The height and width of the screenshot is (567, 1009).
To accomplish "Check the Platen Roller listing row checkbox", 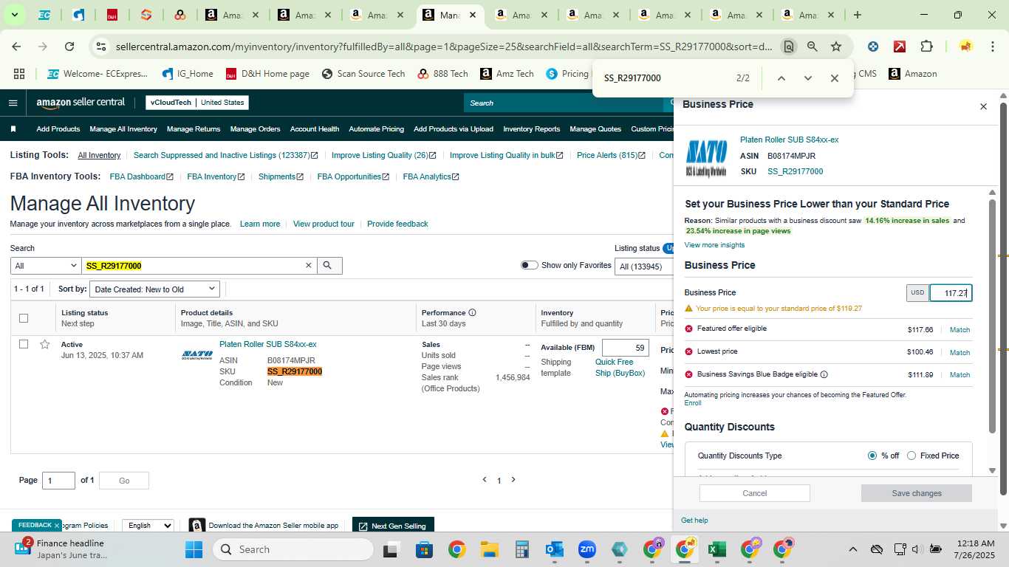I will click(x=24, y=344).
